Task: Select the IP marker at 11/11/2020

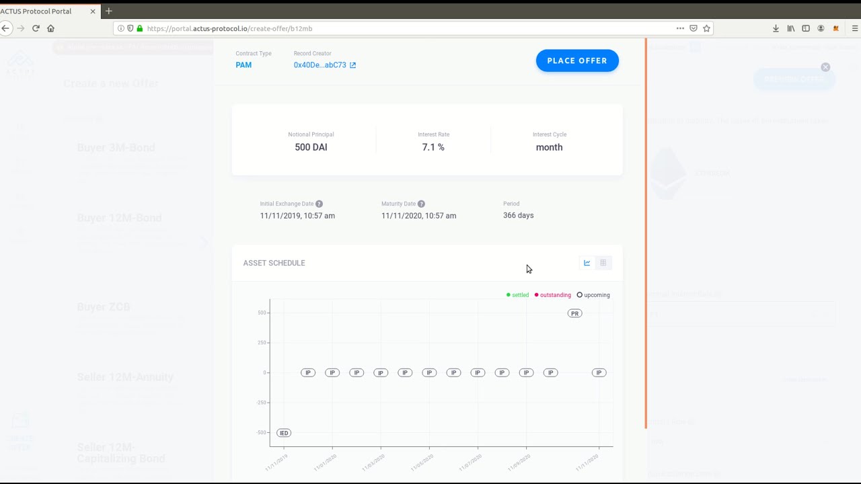Action: (x=599, y=372)
